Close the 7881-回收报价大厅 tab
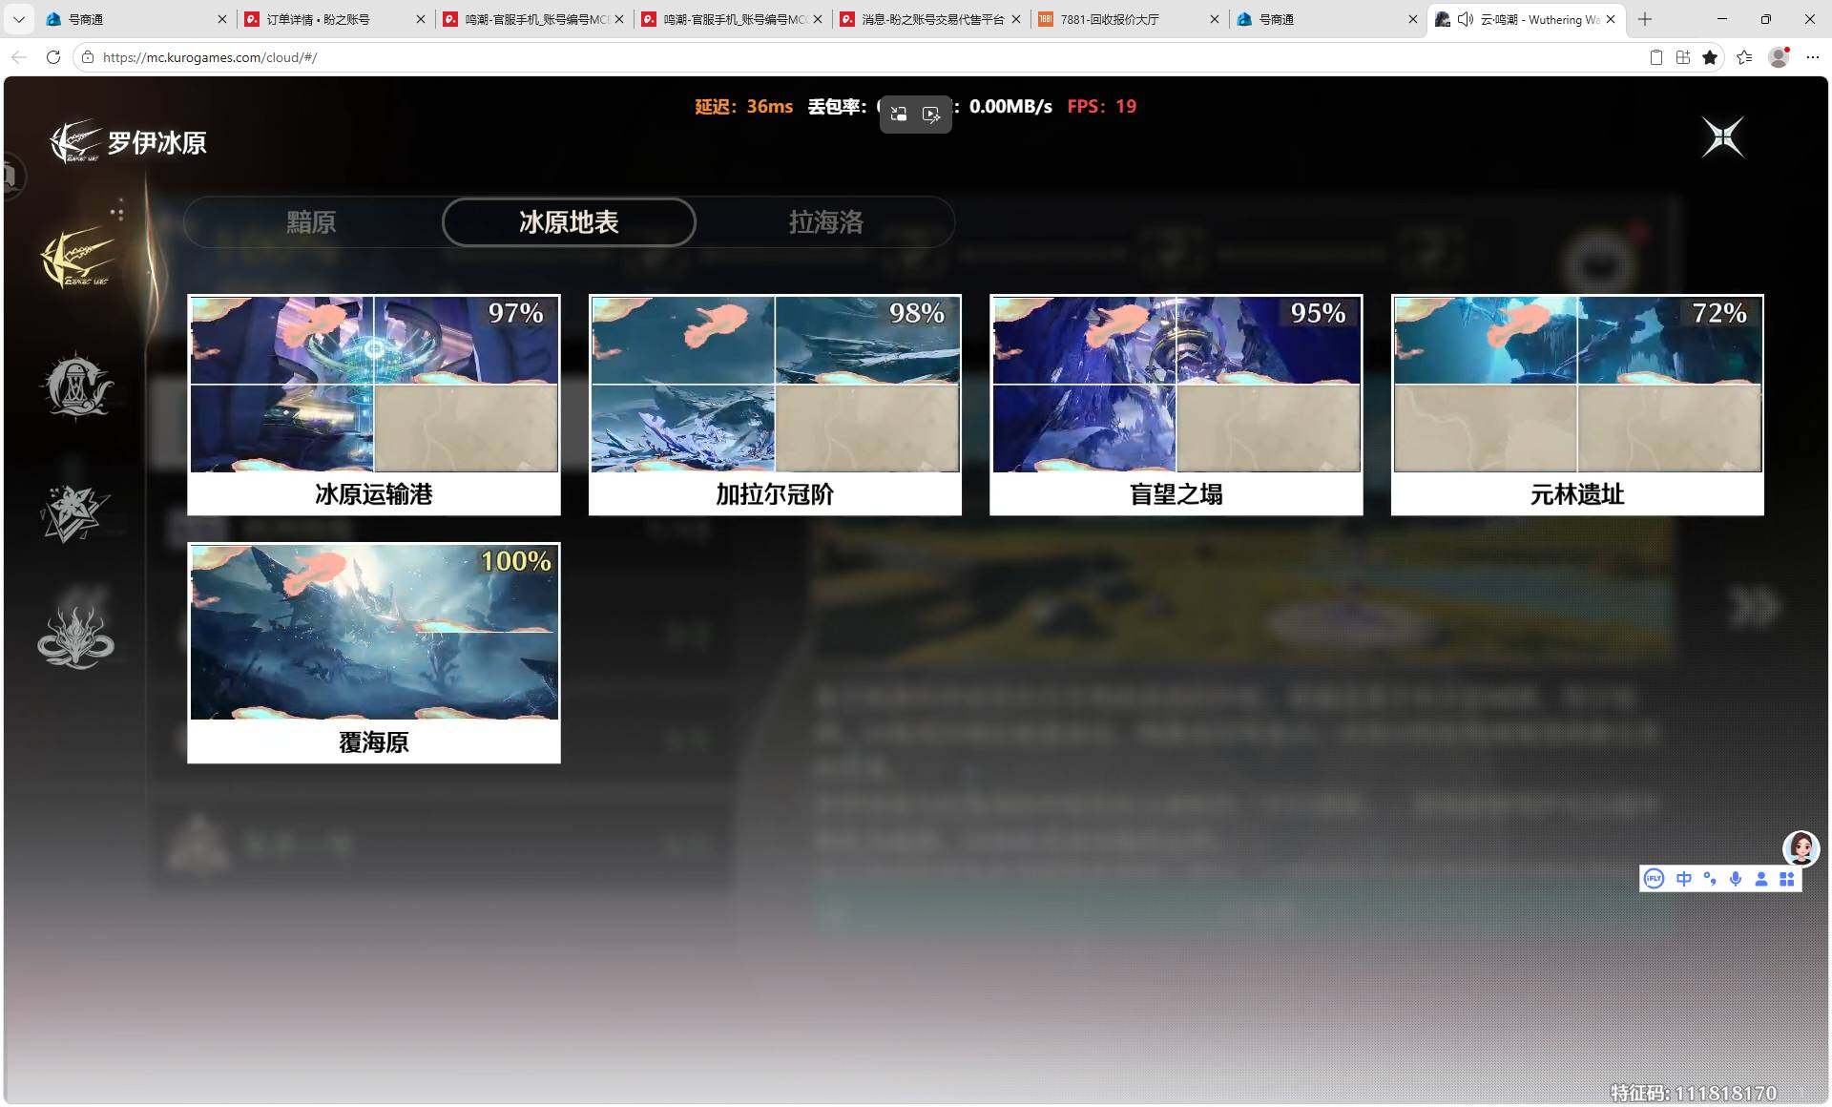1832x1107 pixels. point(1214,19)
